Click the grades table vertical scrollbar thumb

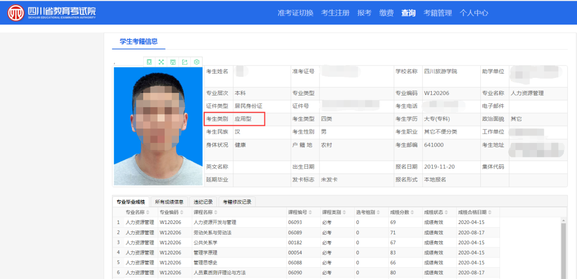tap(563, 250)
